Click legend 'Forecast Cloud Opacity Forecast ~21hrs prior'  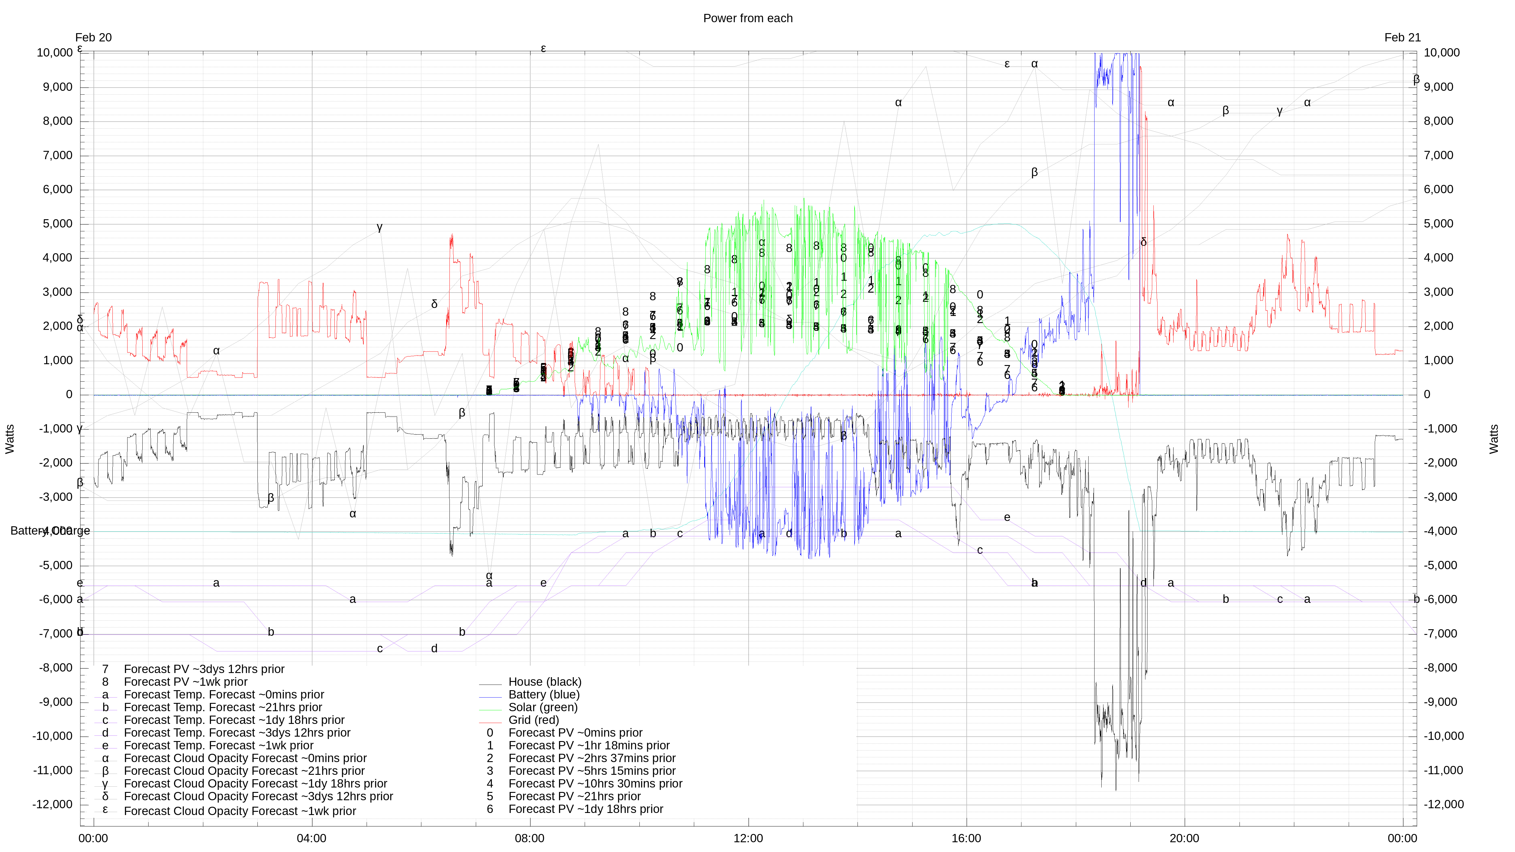[x=244, y=771]
